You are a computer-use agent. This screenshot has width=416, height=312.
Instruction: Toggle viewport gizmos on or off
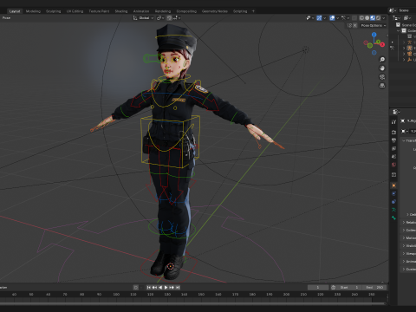[x=319, y=18]
